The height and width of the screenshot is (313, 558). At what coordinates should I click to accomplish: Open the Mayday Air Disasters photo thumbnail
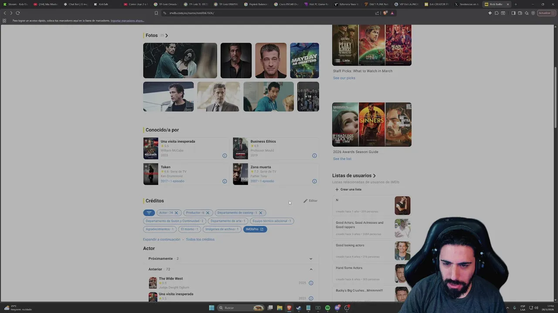tap(304, 60)
